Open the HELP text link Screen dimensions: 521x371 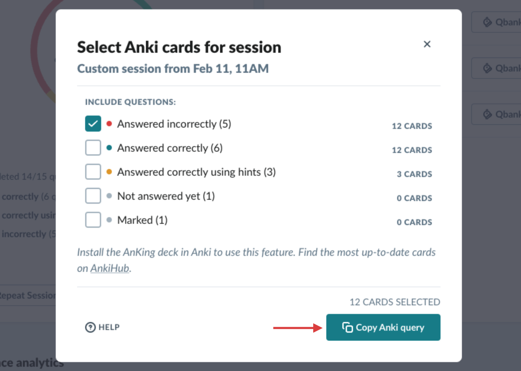(109, 328)
